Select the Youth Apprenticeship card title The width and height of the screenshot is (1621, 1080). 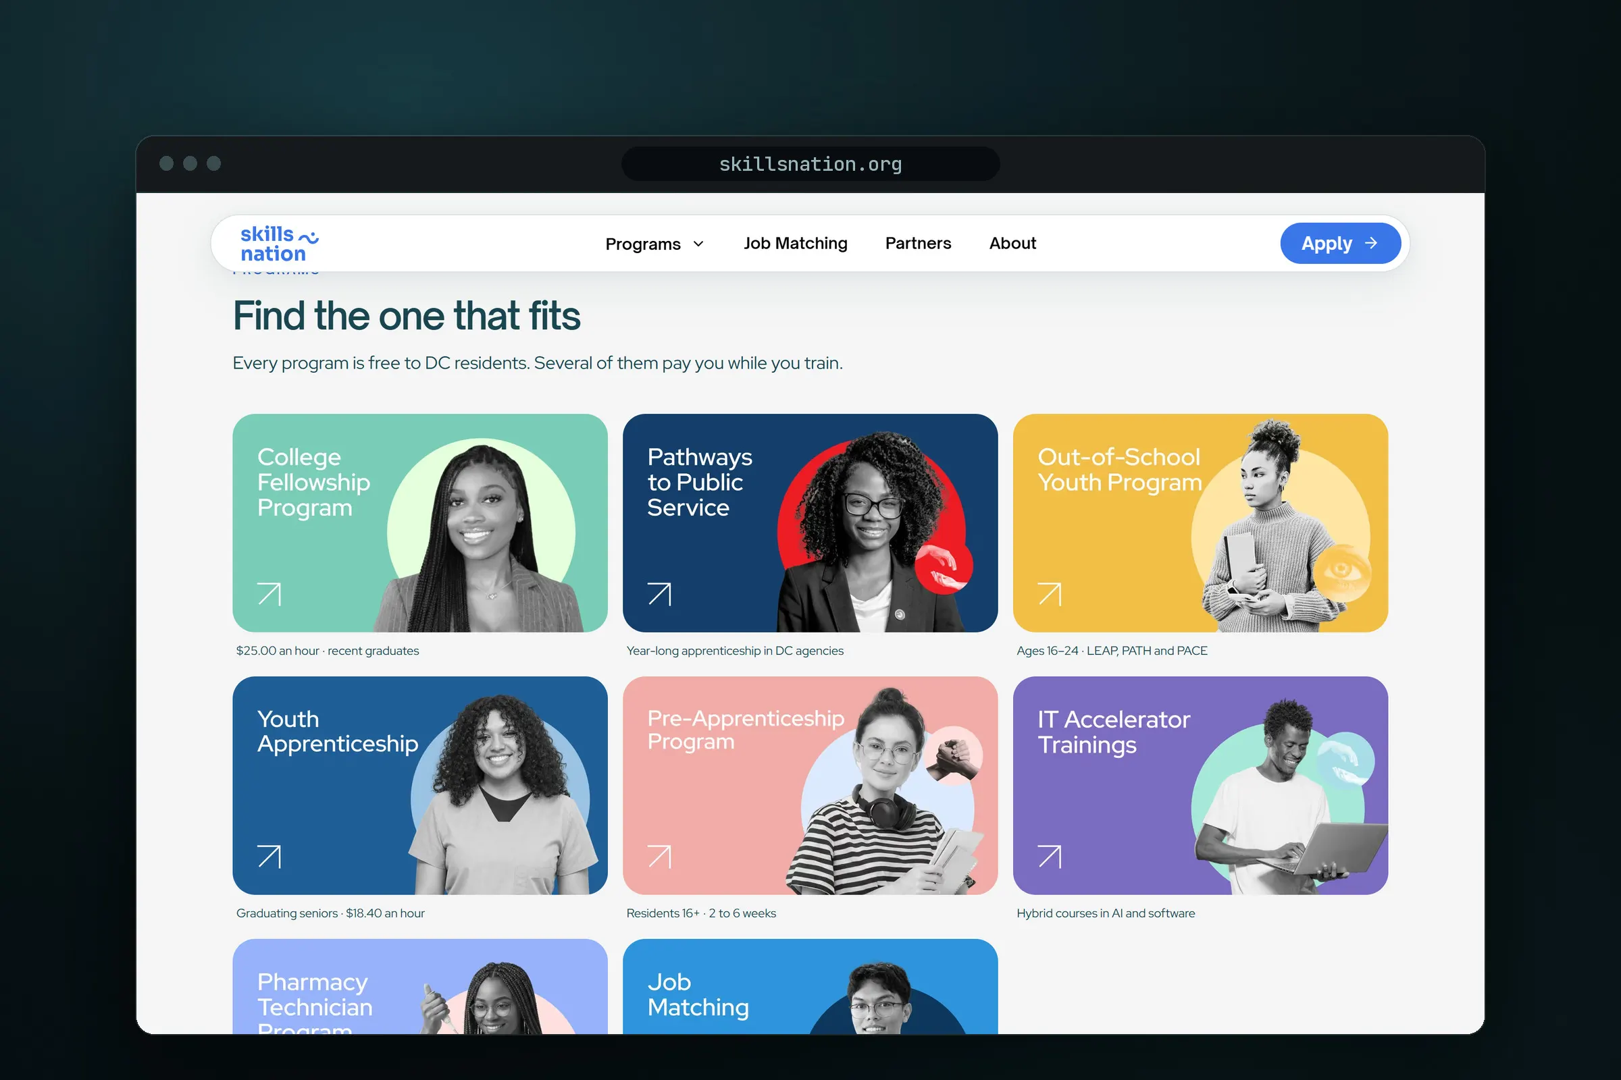tap(338, 732)
